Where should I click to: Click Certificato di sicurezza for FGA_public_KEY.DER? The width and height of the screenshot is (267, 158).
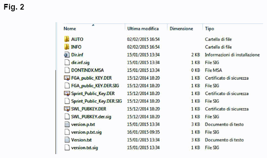click(x=226, y=78)
